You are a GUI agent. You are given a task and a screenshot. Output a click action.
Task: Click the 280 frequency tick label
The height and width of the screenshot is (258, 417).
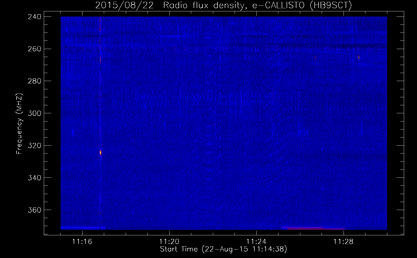35,81
